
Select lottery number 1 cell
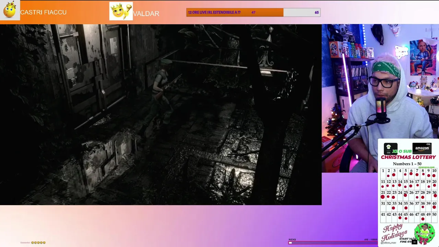point(383,173)
